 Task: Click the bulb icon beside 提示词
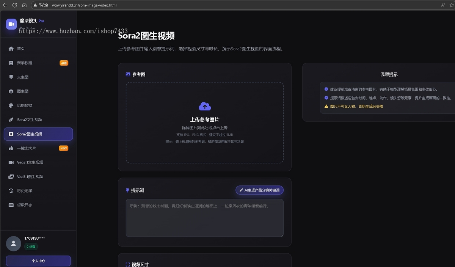coord(127,190)
